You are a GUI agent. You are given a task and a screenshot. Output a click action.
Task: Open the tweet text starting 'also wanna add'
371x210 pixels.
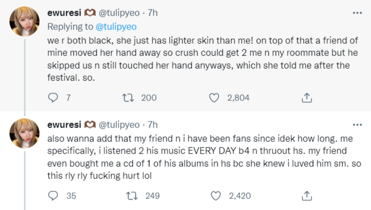[x=204, y=157]
